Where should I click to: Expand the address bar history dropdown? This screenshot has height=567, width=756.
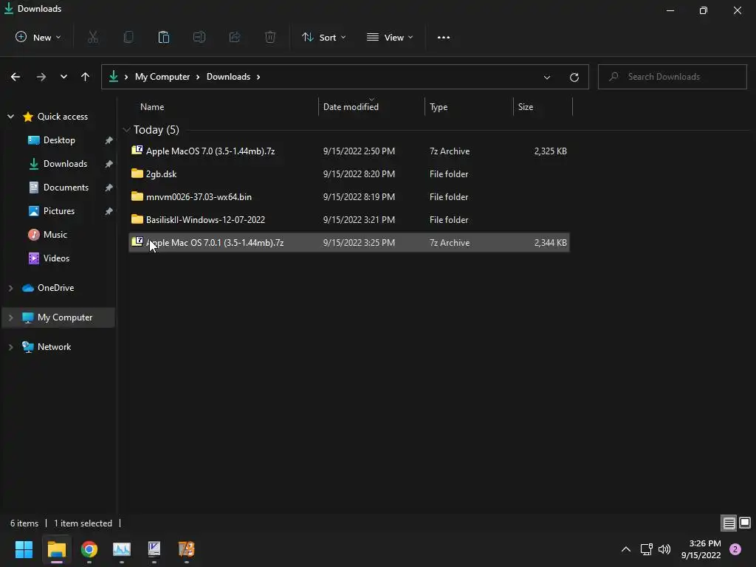pyautogui.click(x=547, y=77)
